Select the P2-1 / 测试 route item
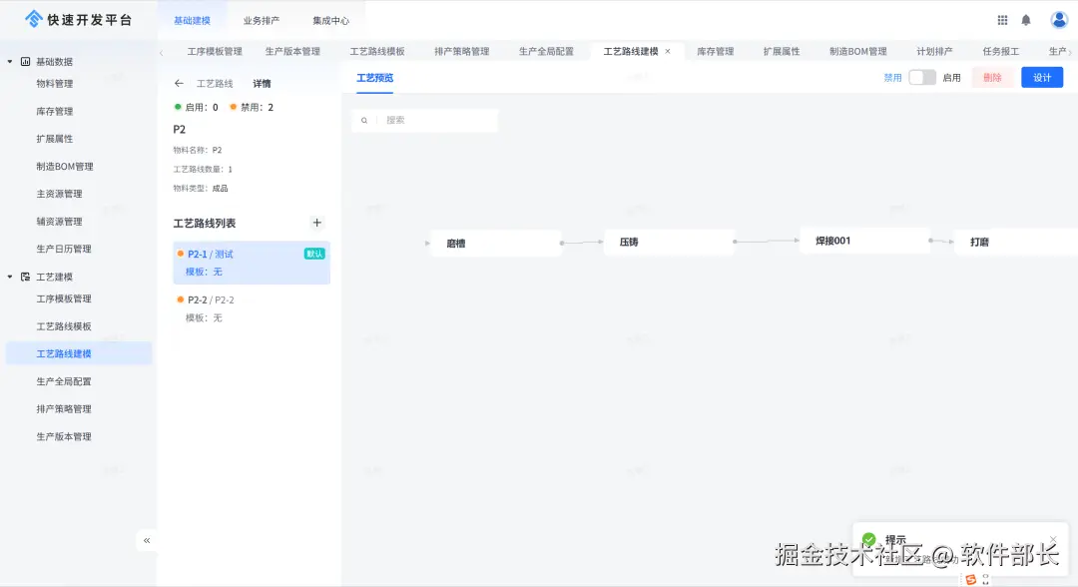The image size is (1078, 587). 252,263
